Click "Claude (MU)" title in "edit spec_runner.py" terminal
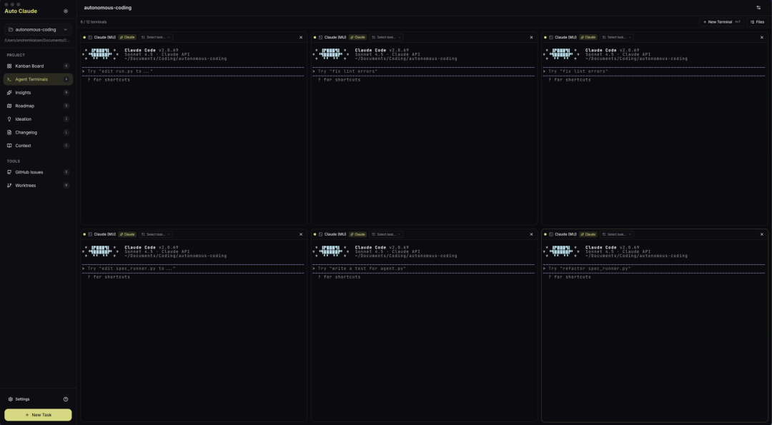Image resolution: width=772 pixels, height=425 pixels. (105, 234)
